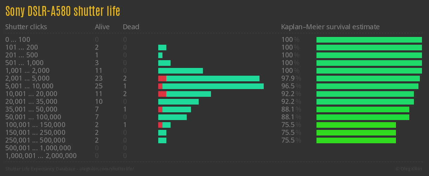Click the green survival bar at 97.9%
This screenshot has height=176, width=429.
[368, 78]
